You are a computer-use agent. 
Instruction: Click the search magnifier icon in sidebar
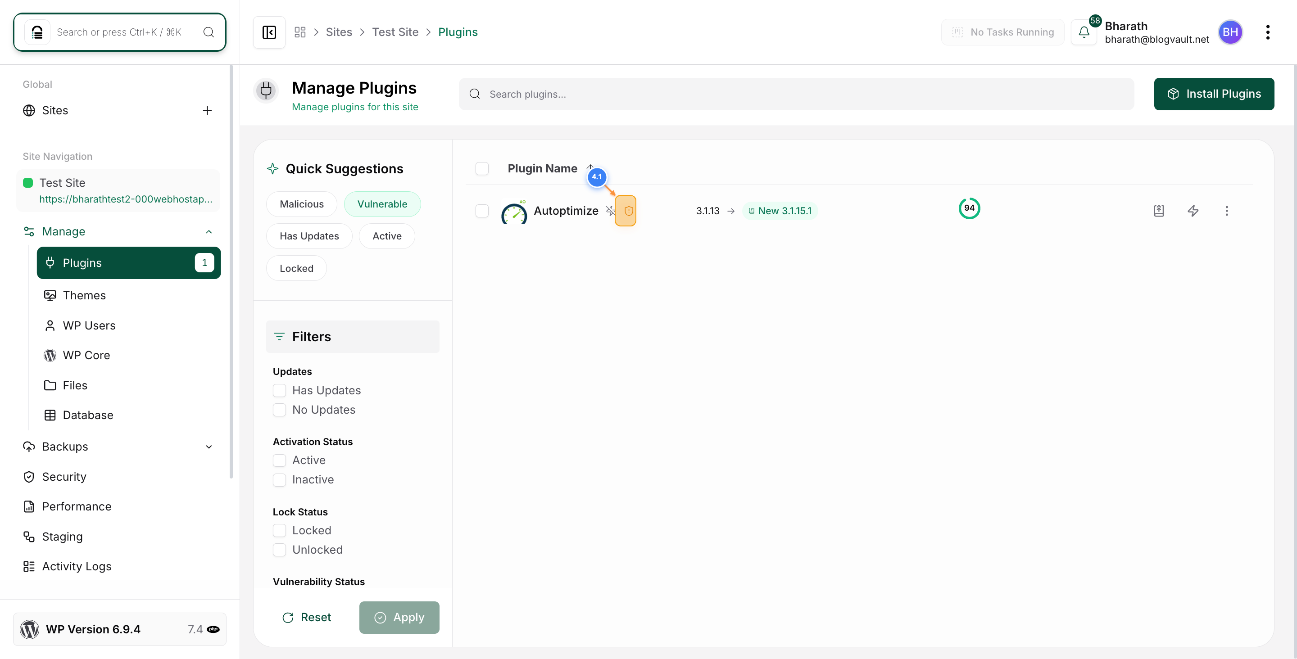[x=209, y=32]
